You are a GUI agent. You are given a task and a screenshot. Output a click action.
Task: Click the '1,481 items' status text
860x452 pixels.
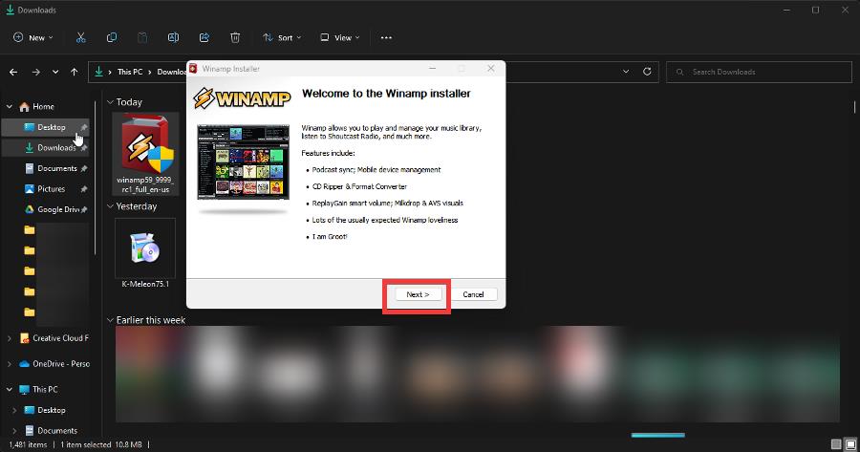click(x=28, y=445)
